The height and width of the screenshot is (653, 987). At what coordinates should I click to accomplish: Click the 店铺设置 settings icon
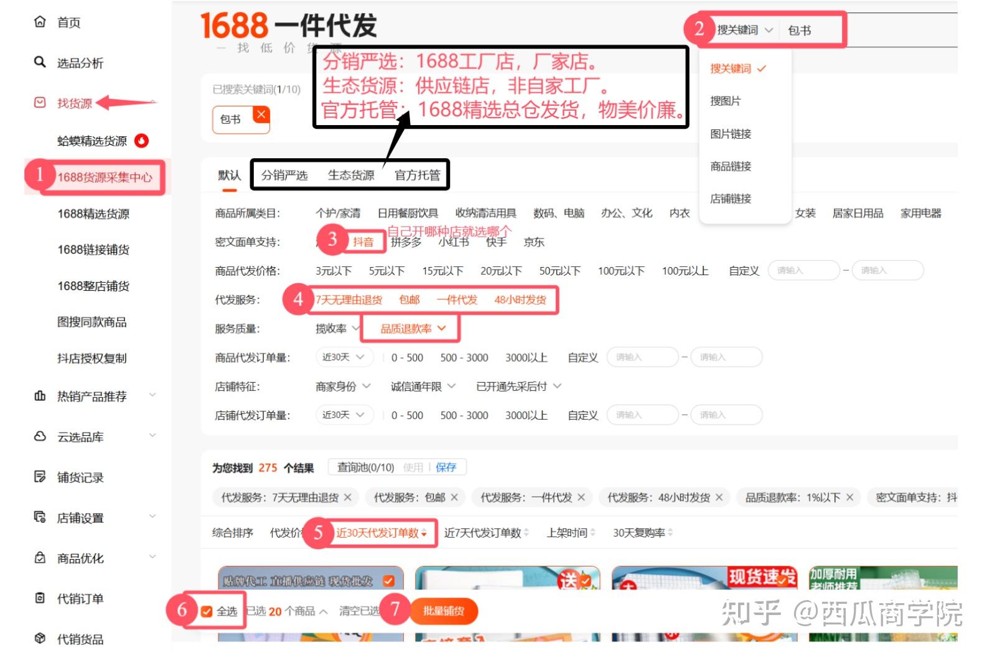(x=40, y=517)
